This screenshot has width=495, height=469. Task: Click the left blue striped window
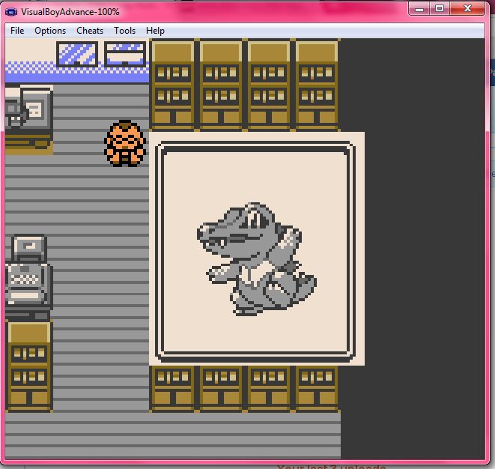click(77, 54)
